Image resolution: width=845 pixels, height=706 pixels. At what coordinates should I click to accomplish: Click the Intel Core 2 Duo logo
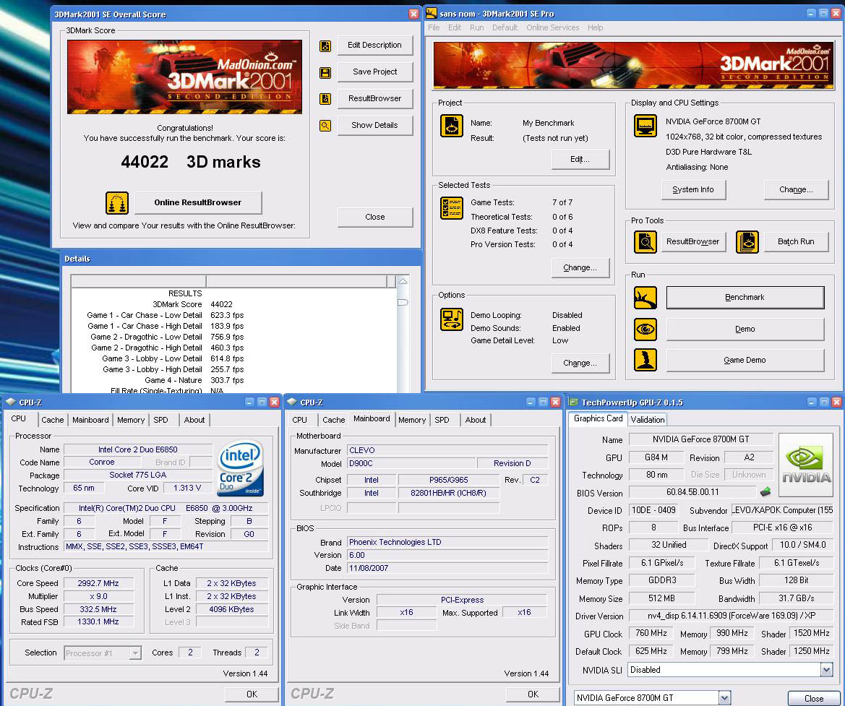point(241,468)
